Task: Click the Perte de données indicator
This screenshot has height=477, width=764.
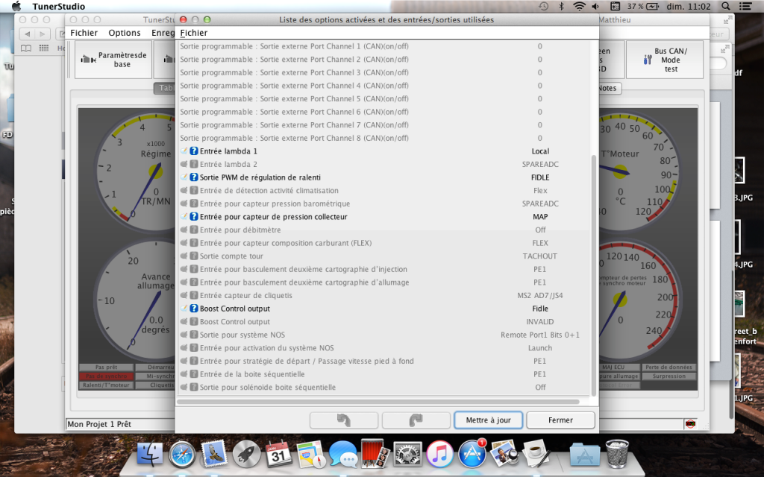Action: (x=669, y=367)
